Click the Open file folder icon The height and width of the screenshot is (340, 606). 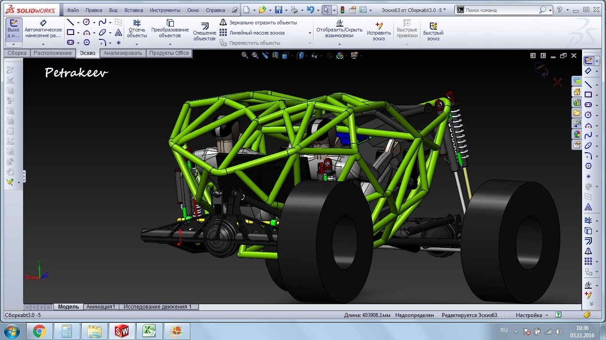click(x=262, y=10)
